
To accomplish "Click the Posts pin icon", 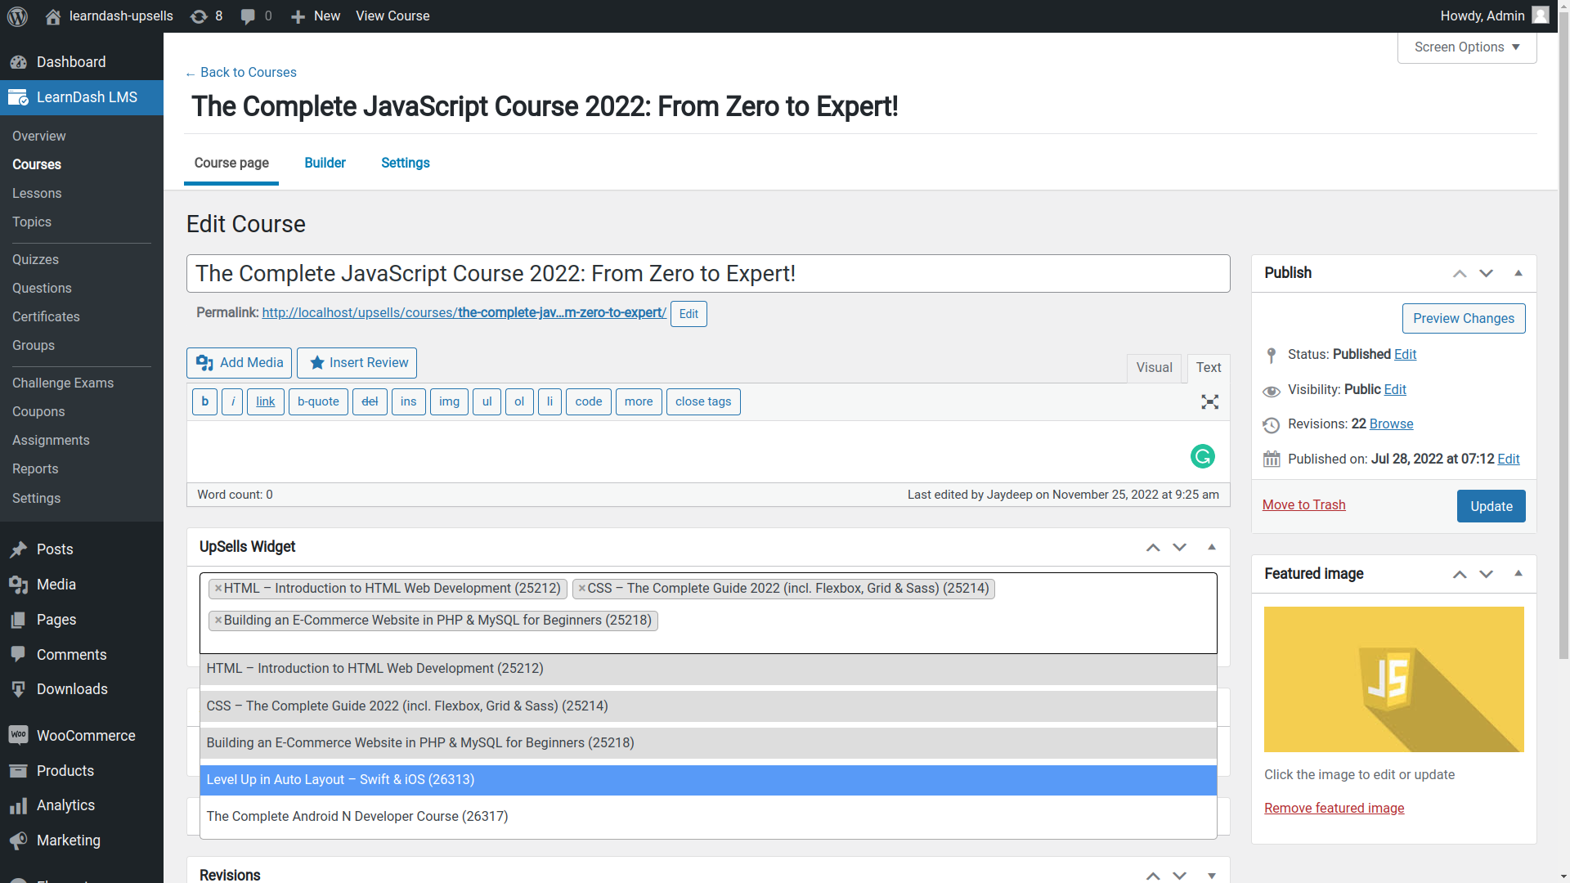I will coord(18,549).
